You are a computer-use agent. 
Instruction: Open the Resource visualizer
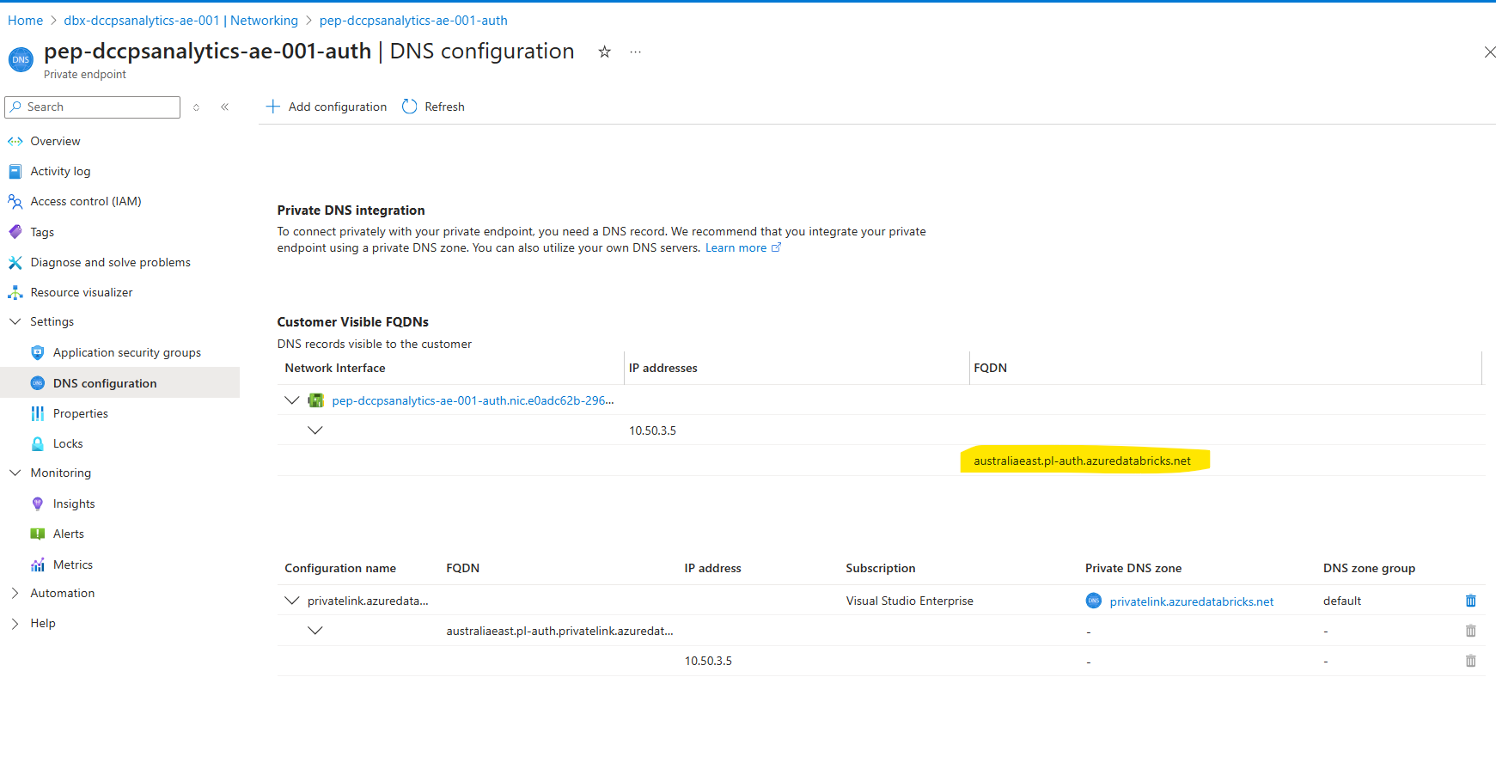(x=82, y=292)
